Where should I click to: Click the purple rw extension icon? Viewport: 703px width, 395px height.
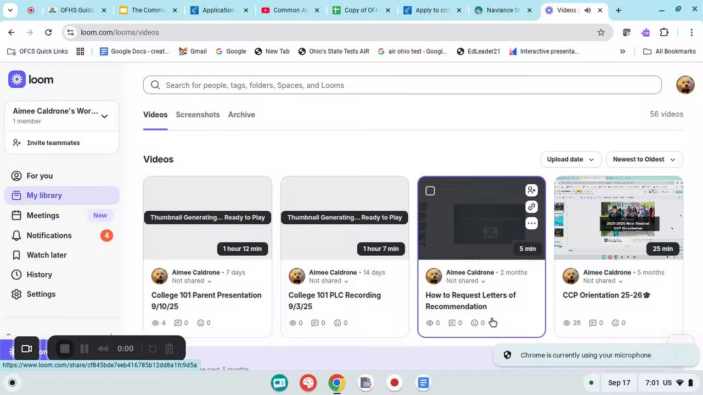645,32
